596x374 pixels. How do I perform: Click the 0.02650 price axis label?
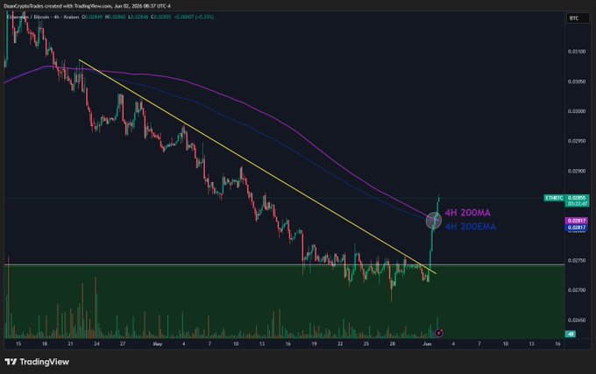coord(577,320)
